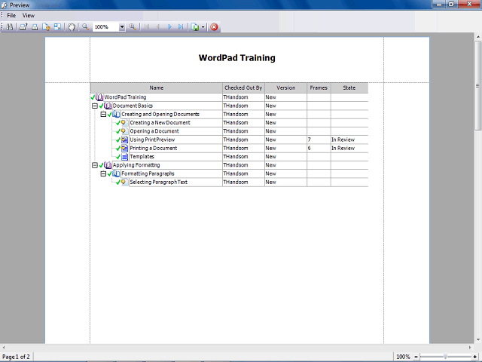Image resolution: width=482 pixels, height=362 pixels.
Task: Collapse the Formatting Paragraphs node
Action: tap(103, 174)
